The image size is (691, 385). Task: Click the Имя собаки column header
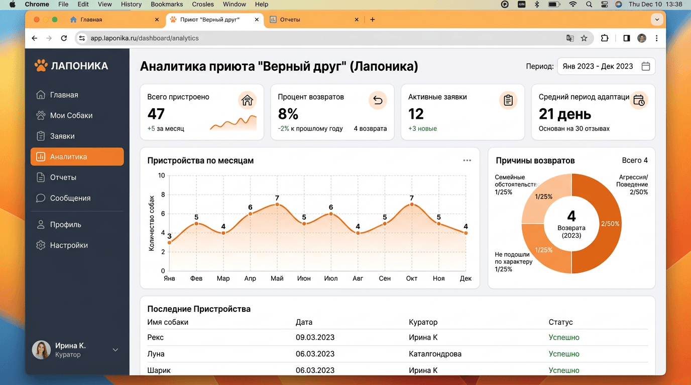pyautogui.click(x=168, y=322)
